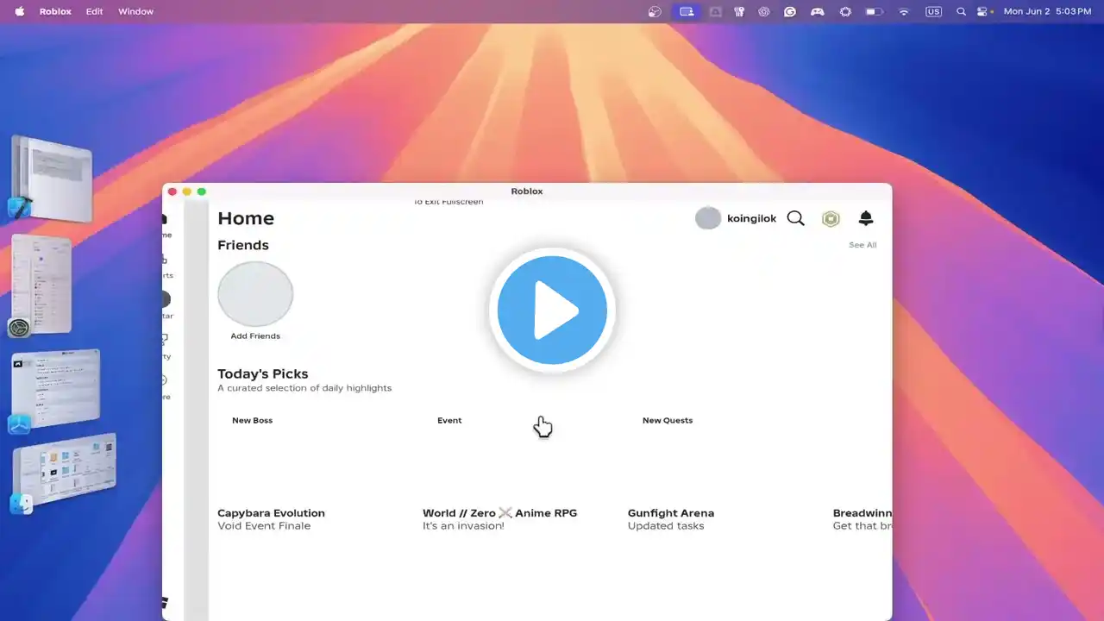Open the Edit menu

94,11
